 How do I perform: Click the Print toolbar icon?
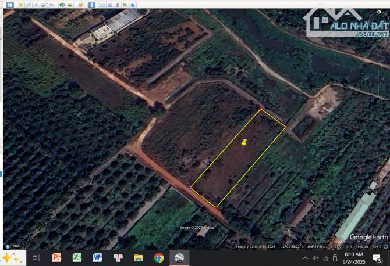tap(110, 5)
